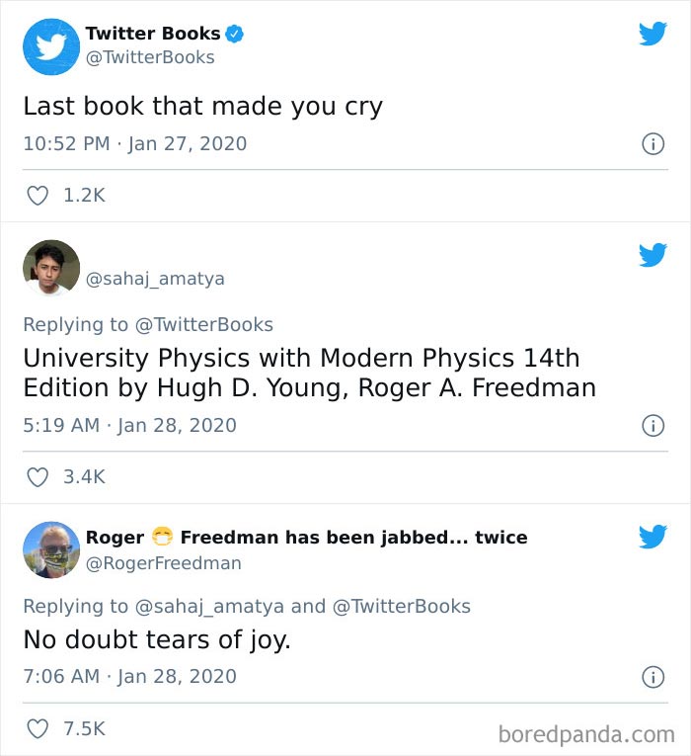Open the 5:19 AM Jan 28 timestamp
691x756 pixels.
click(129, 425)
